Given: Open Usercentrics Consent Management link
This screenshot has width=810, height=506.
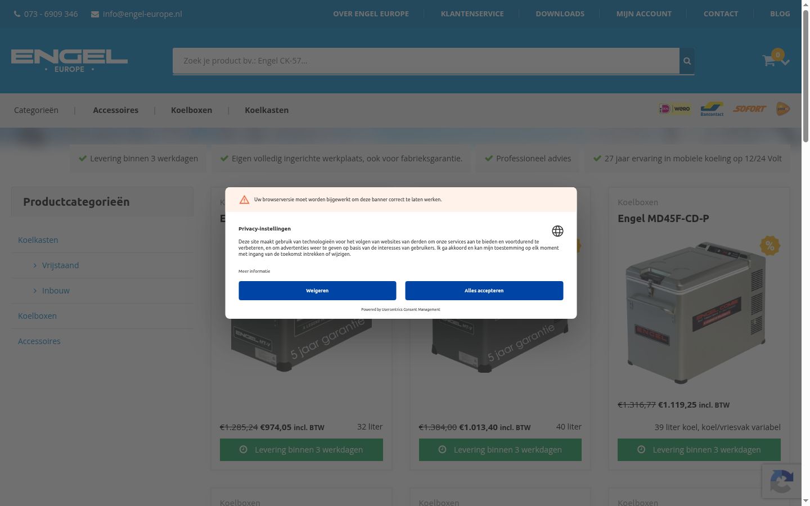Looking at the screenshot, I should [x=411, y=310].
